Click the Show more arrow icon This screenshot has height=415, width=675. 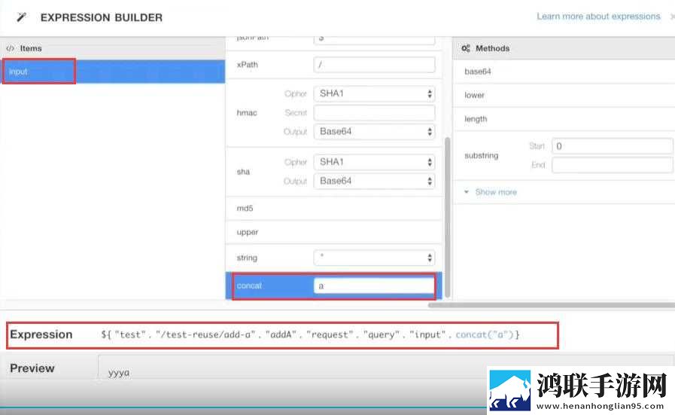tap(467, 192)
